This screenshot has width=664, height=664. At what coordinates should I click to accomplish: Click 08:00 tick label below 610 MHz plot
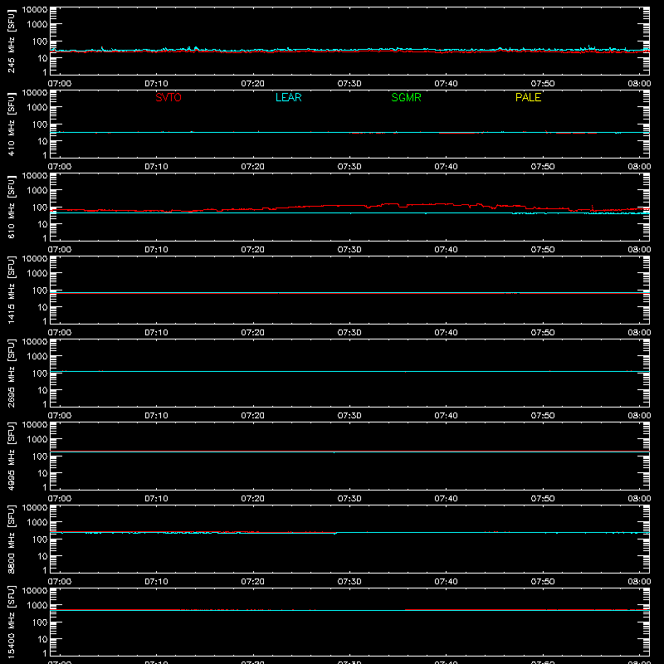pos(639,250)
